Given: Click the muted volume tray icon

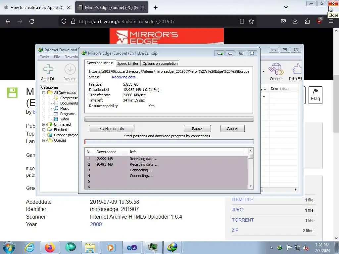Looking at the screenshot, I should pos(306,248).
